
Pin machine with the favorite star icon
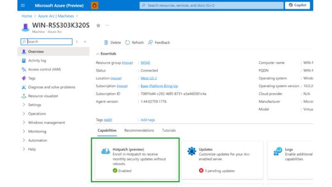[x=98, y=25]
